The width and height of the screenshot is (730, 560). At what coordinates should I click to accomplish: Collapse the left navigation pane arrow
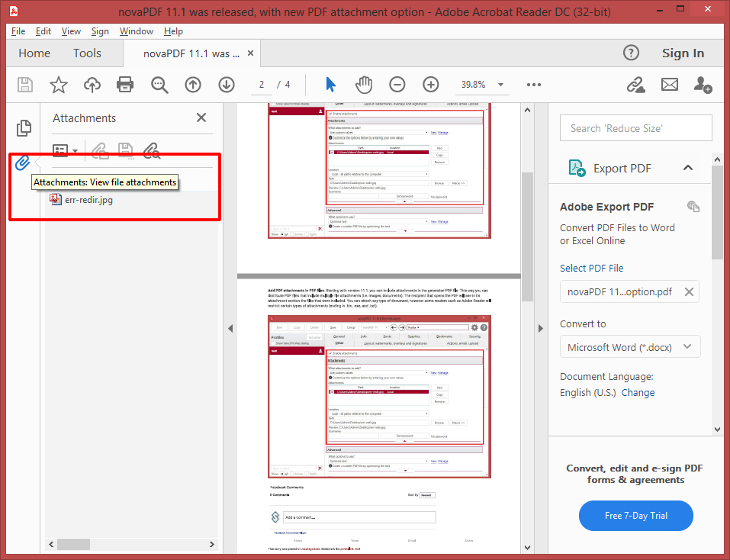[230, 328]
